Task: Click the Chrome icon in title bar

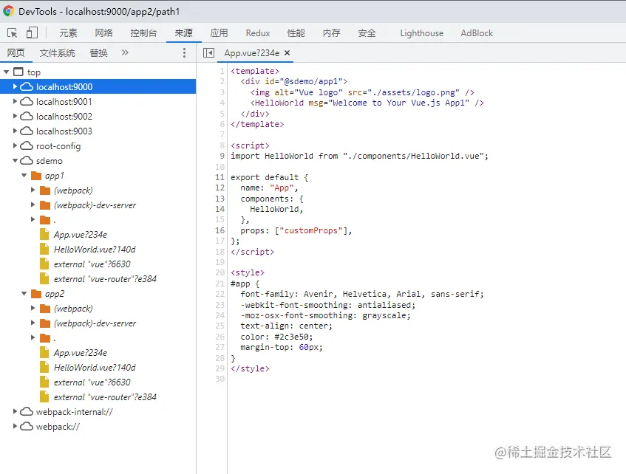Action: point(8,11)
